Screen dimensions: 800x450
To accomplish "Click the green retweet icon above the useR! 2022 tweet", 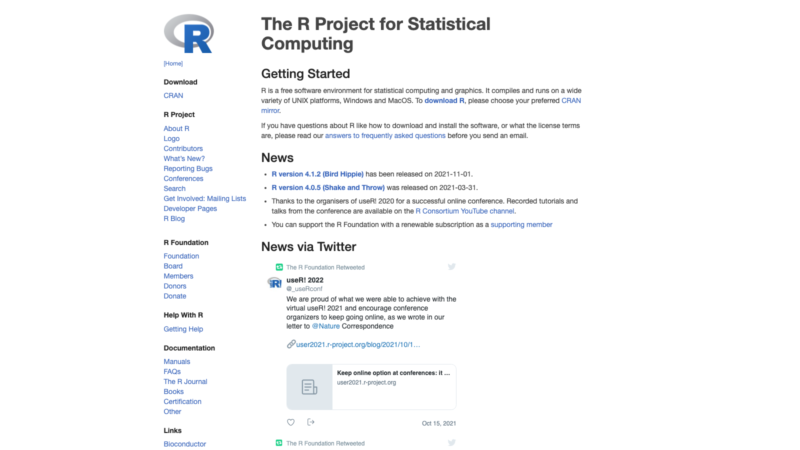I will point(279,267).
